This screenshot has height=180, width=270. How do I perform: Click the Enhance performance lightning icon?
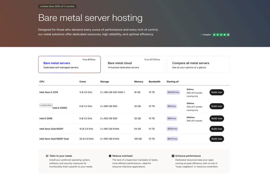pyautogui.click(x=173, y=156)
